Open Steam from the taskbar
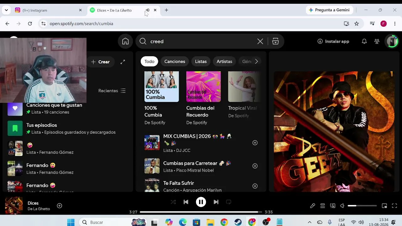 coord(238,222)
